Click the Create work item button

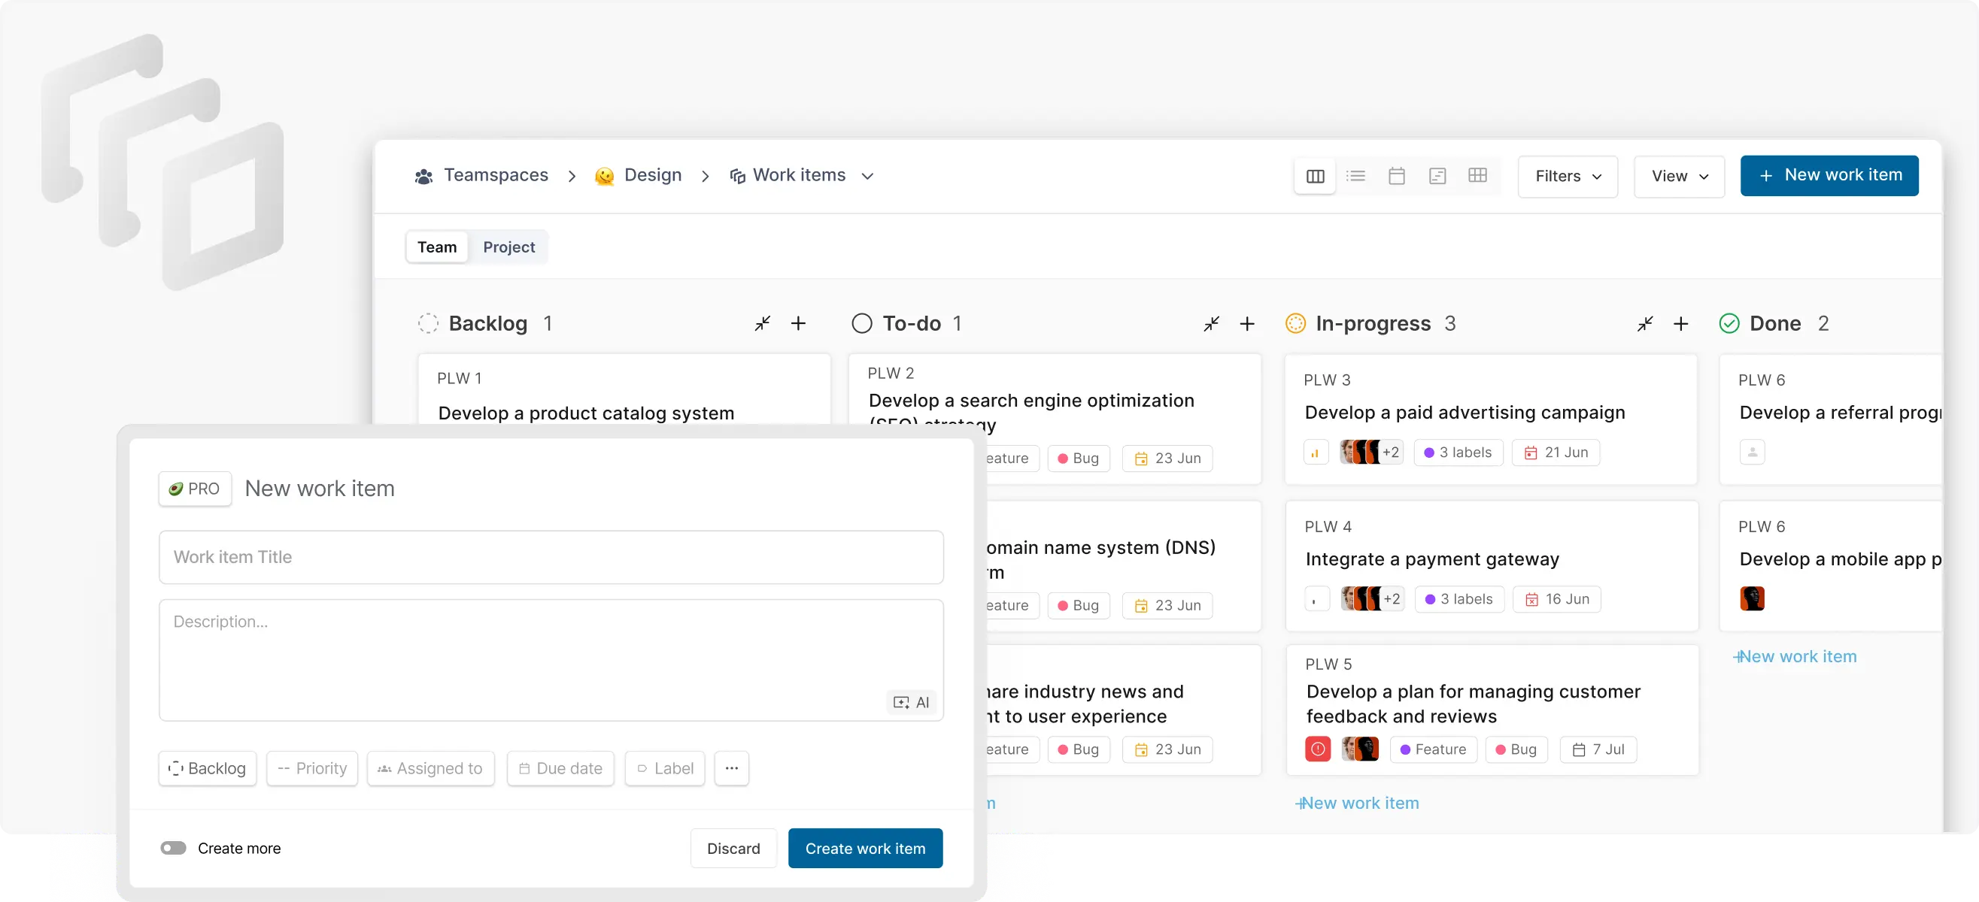coord(864,849)
